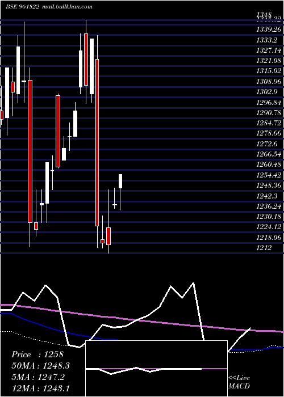
Task: Select the 1248.36 price axis label
Action: point(269,185)
